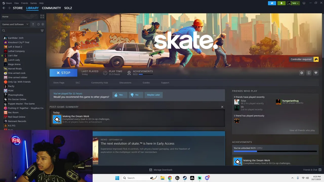324x182 pixels.
Task: Open advanced library filters icon
Action: click(42, 31)
